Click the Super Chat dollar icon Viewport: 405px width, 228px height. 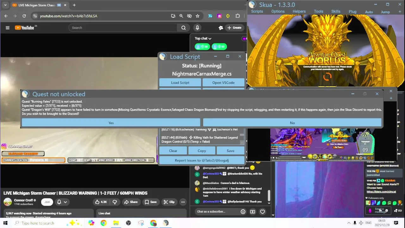click(252, 212)
